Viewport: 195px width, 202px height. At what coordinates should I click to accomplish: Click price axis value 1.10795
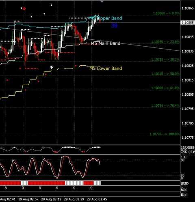[x=188, y=109]
